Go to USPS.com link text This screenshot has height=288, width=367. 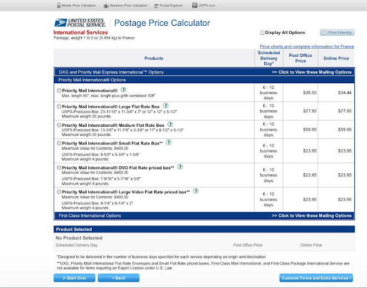[x=206, y=5]
